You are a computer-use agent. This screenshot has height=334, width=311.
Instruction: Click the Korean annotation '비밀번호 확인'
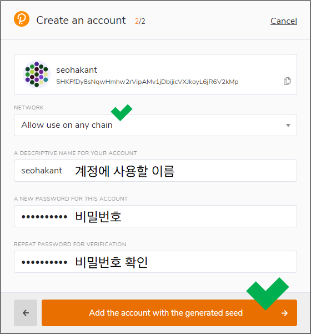(x=111, y=262)
